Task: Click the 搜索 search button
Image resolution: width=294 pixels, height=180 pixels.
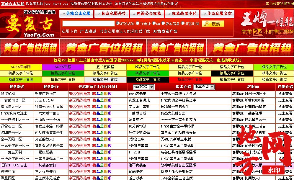Action: coord(213,24)
